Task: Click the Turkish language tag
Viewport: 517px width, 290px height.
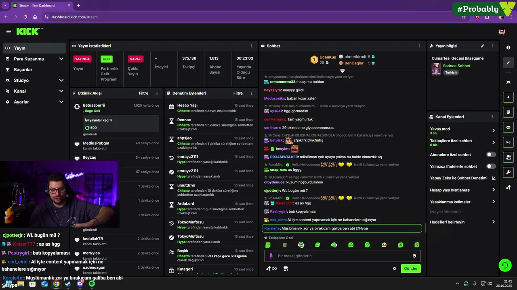Action: point(451,72)
